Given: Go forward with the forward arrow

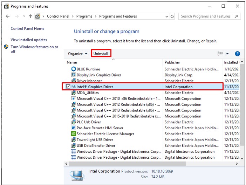Looking at the screenshot, I should point(16,16).
